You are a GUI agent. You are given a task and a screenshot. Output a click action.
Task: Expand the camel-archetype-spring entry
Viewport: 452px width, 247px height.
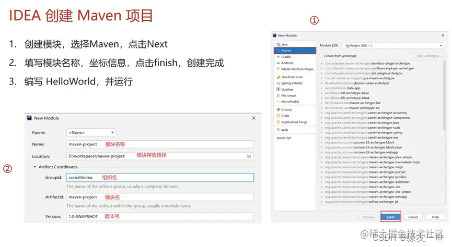[x=321, y=132]
